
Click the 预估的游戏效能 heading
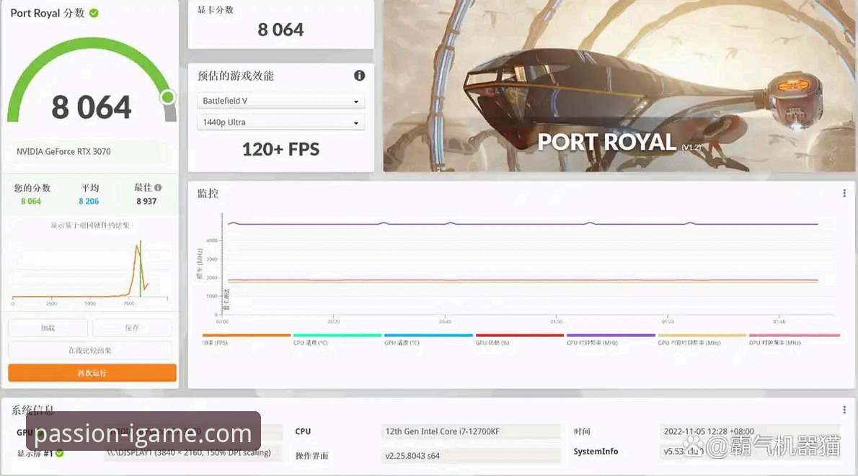pos(235,76)
